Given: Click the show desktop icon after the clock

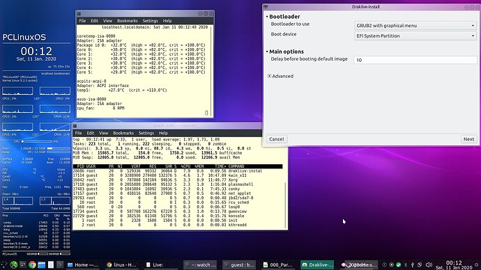Looking at the screenshot, I should [x=476, y=265].
